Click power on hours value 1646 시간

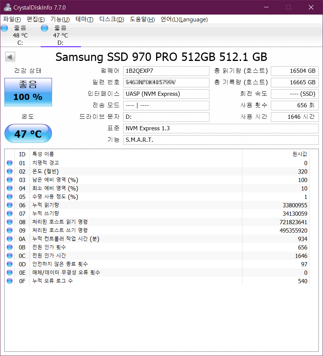[295, 117]
